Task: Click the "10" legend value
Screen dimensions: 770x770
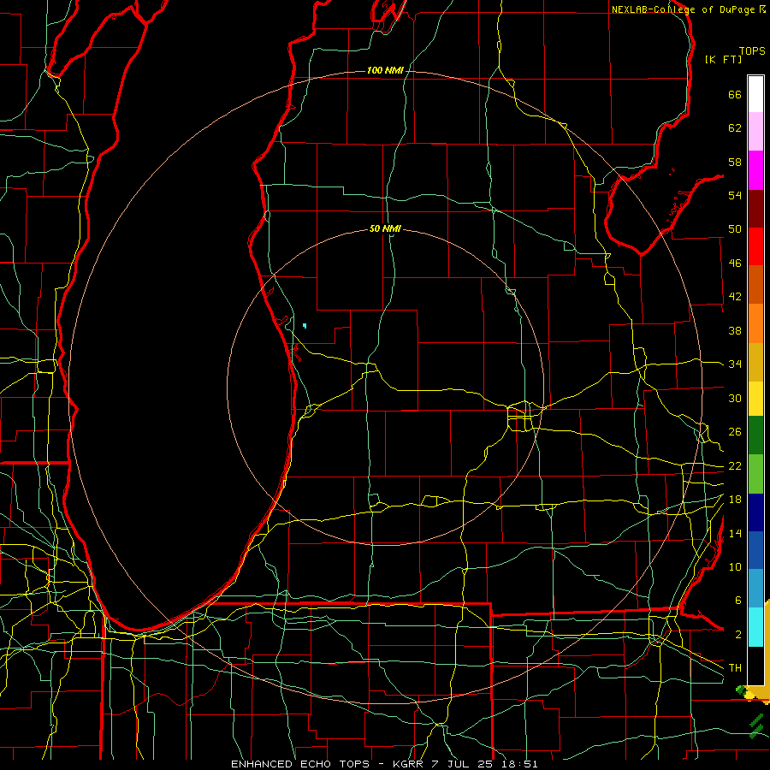Action: tap(735, 567)
